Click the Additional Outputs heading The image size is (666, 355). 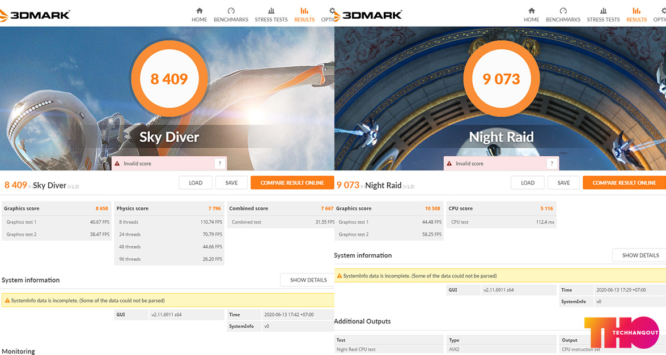tap(362, 321)
